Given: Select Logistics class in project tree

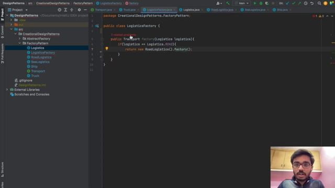Looking at the screenshot, I should click(x=38, y=48).
